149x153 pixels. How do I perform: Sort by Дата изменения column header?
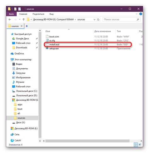coord(102,31)
